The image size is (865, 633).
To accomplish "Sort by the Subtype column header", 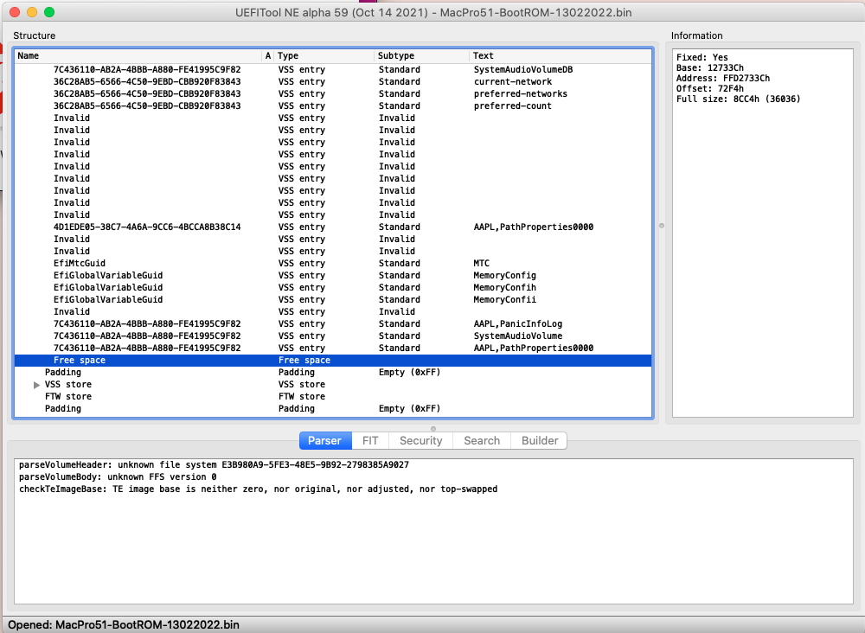I will (421, 55).
